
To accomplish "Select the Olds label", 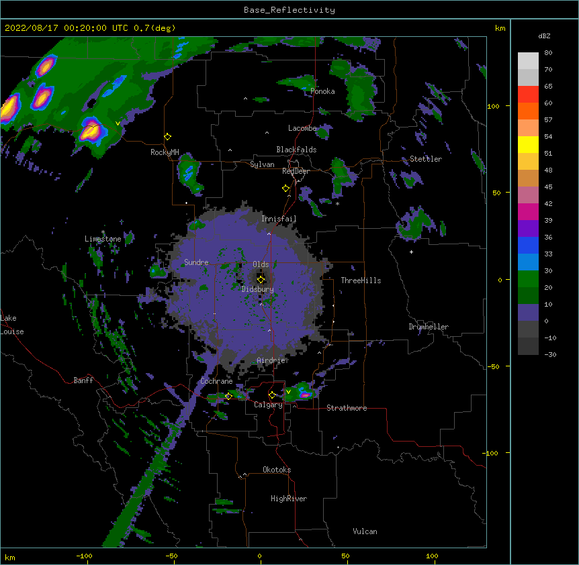I will [261, 264].
